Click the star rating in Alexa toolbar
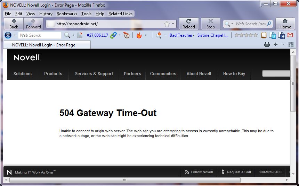Screen dimensions: 299x186 246,35
